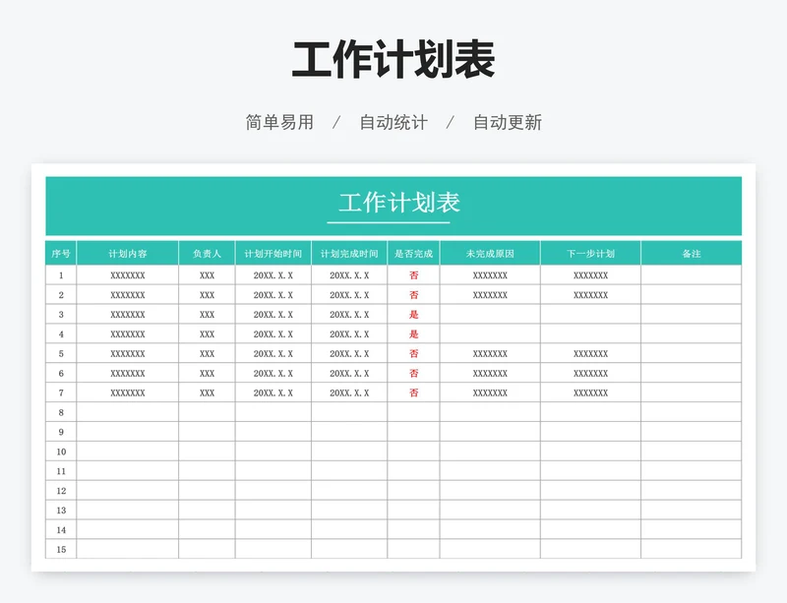Click the empty 备注 cell in row 1
Screen dimensions: 787x603
pos(692,275)
